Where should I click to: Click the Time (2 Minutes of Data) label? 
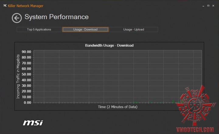[x=117, y=107]
